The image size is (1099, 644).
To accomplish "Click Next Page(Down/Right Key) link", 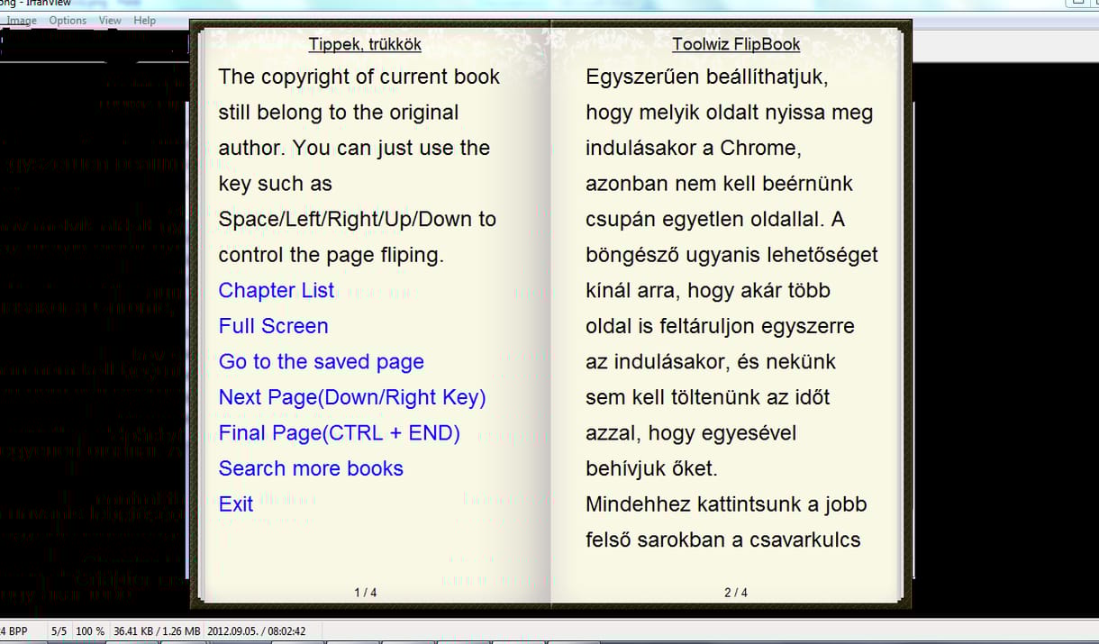I will tap(352, 397).
